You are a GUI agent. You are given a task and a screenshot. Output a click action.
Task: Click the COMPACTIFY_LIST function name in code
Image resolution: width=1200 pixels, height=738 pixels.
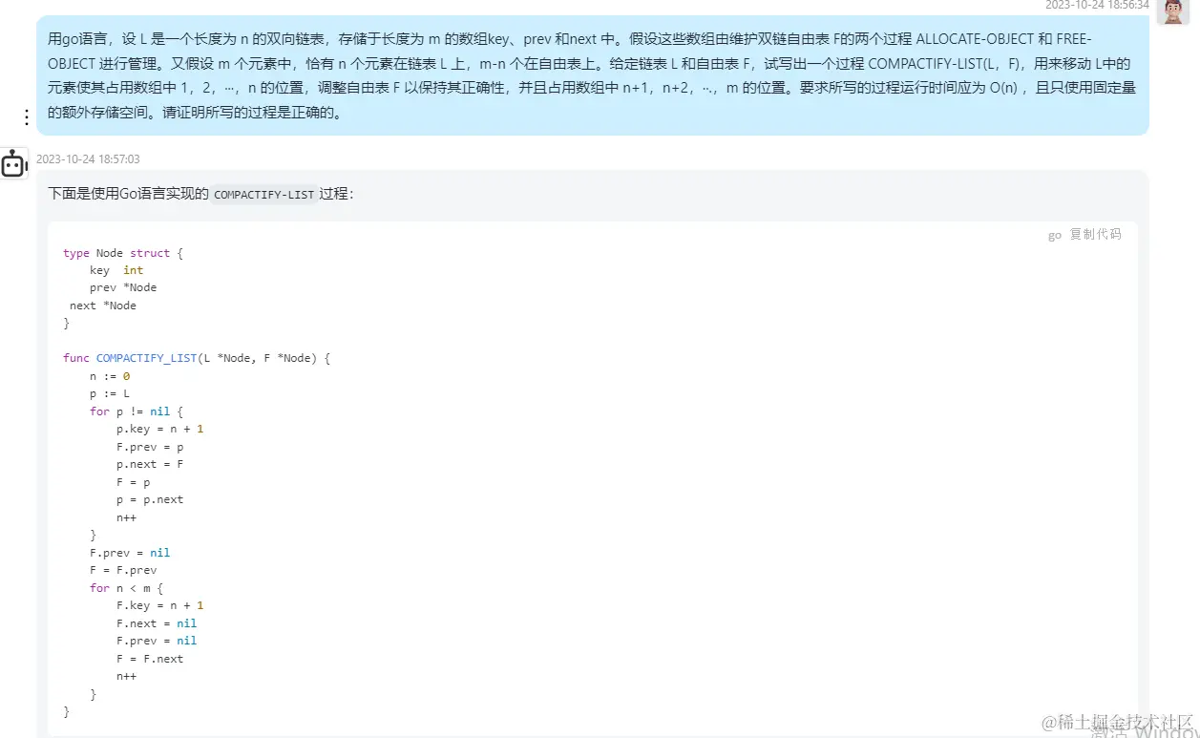146,357
